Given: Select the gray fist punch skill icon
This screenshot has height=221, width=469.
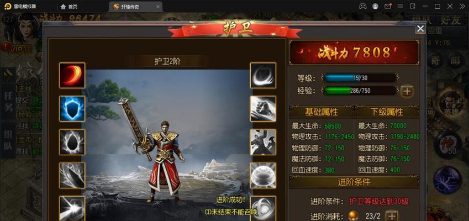Looking at the screenshot, I should tap(263, 108).
